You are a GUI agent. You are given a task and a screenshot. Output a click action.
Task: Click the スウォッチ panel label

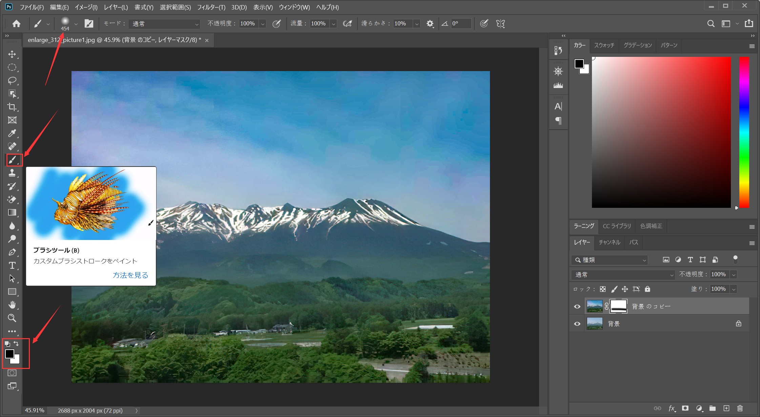click(604, 45)
